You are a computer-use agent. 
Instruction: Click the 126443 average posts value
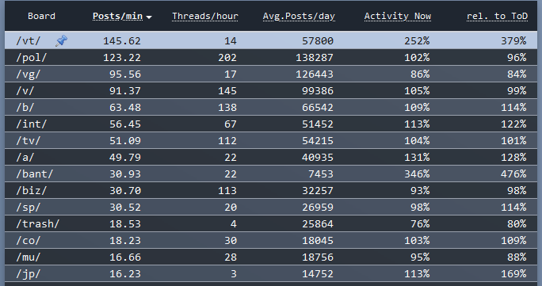tap(315, 74)
